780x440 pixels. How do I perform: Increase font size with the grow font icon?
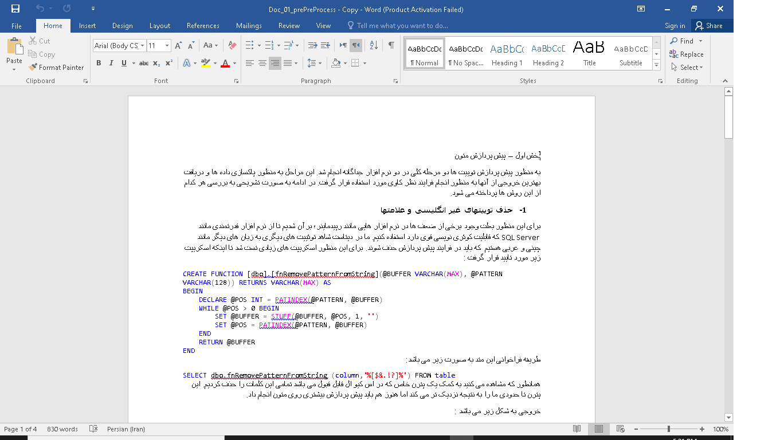pos(178,45)
